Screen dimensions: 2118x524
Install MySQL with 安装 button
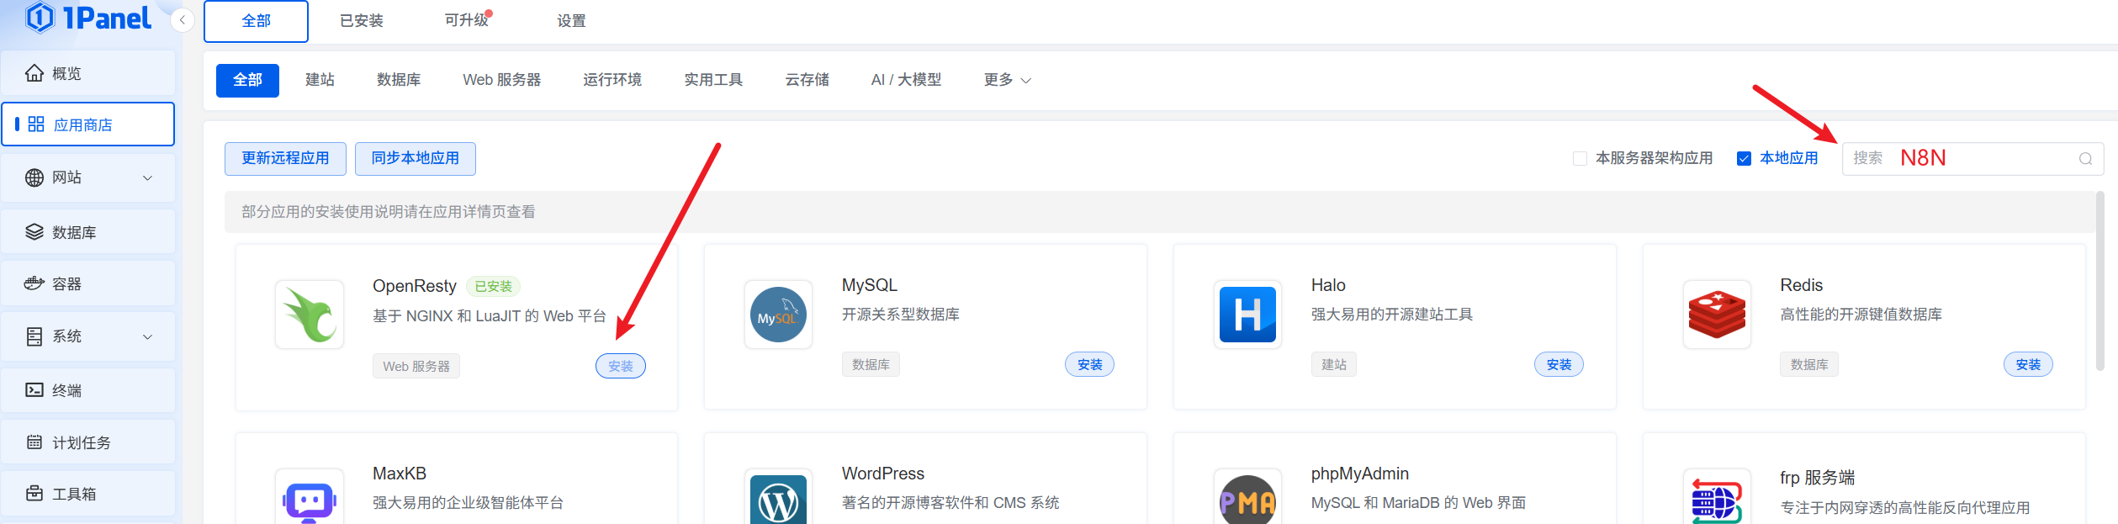click(x=1090, y=364)
